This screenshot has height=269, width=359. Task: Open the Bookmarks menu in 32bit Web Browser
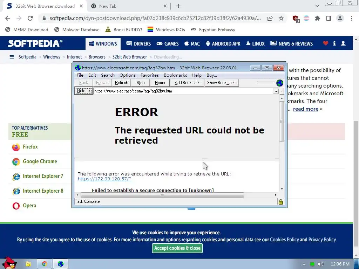tap(175, 75)
